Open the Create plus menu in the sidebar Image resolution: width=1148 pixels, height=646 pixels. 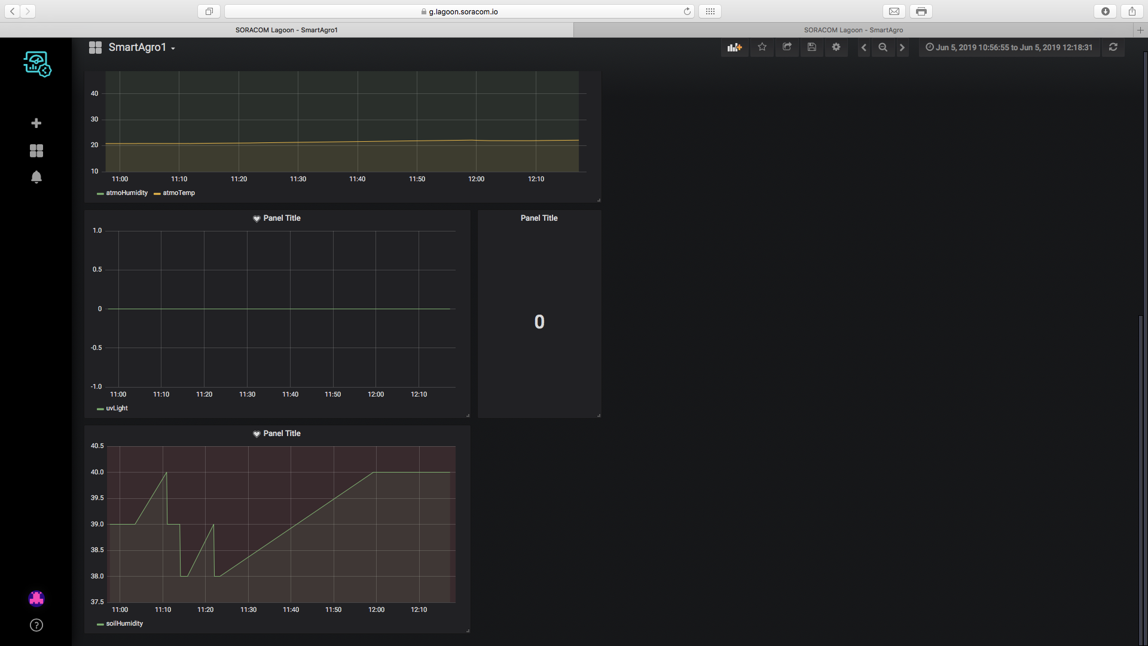point(36,123)
